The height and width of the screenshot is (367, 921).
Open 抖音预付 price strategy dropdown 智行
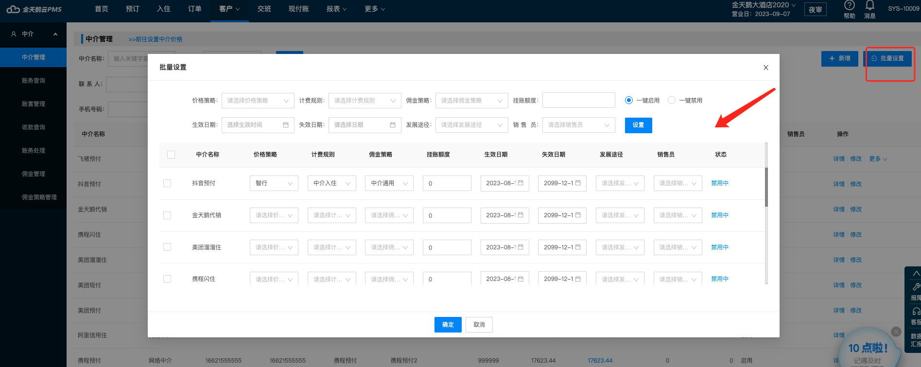(x=274, y=183)
